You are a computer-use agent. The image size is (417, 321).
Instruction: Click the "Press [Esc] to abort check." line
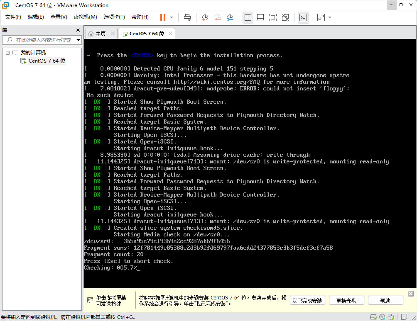coord(128,261)
